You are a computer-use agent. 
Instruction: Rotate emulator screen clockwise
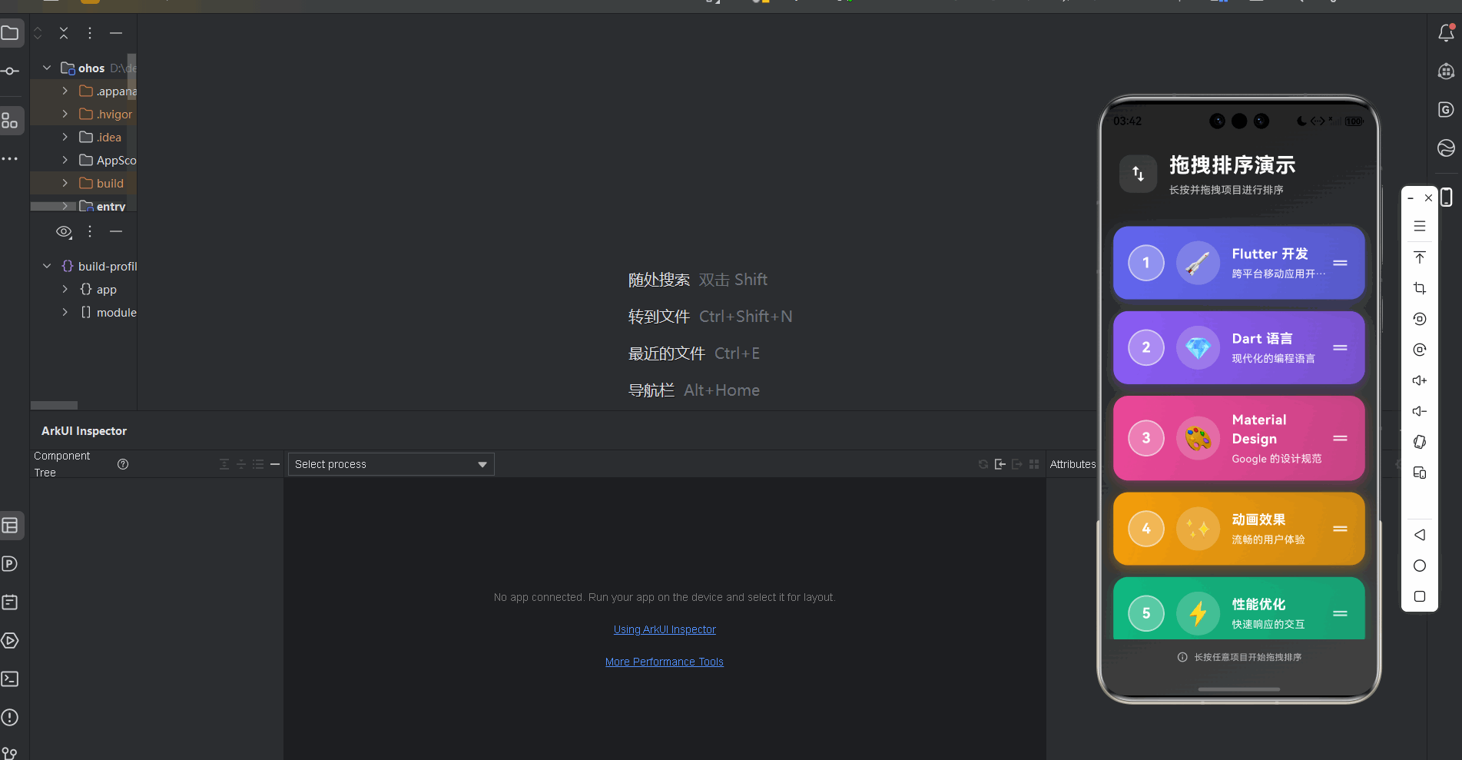pyautogui.click(x=1420, y=350)
